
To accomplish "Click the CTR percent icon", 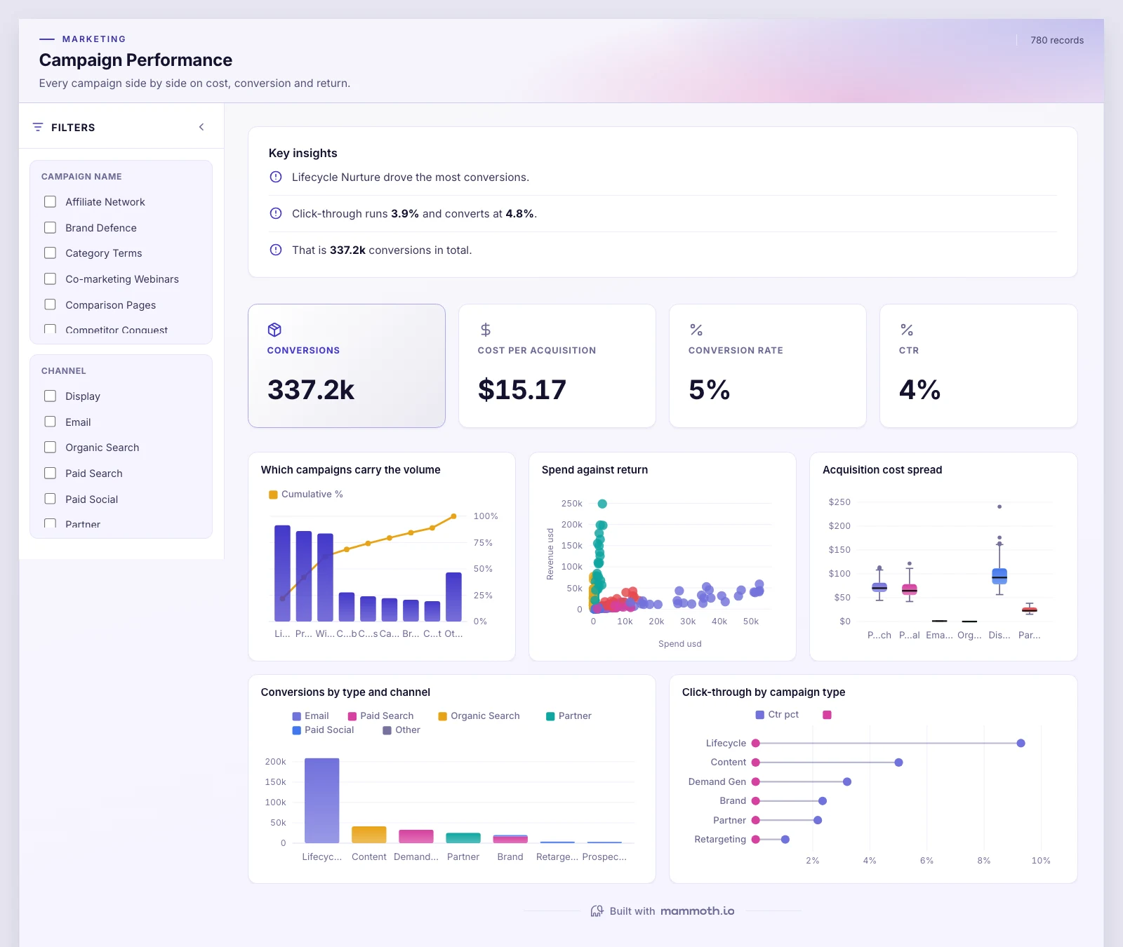I will coord(907,330).
